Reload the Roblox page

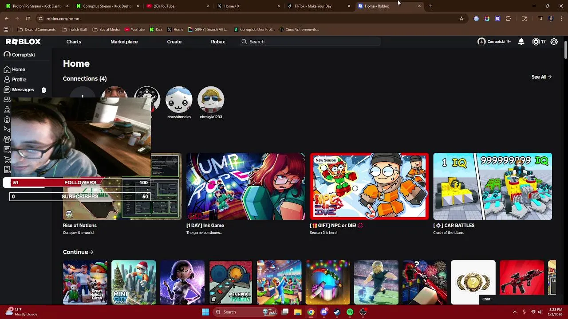28,19
